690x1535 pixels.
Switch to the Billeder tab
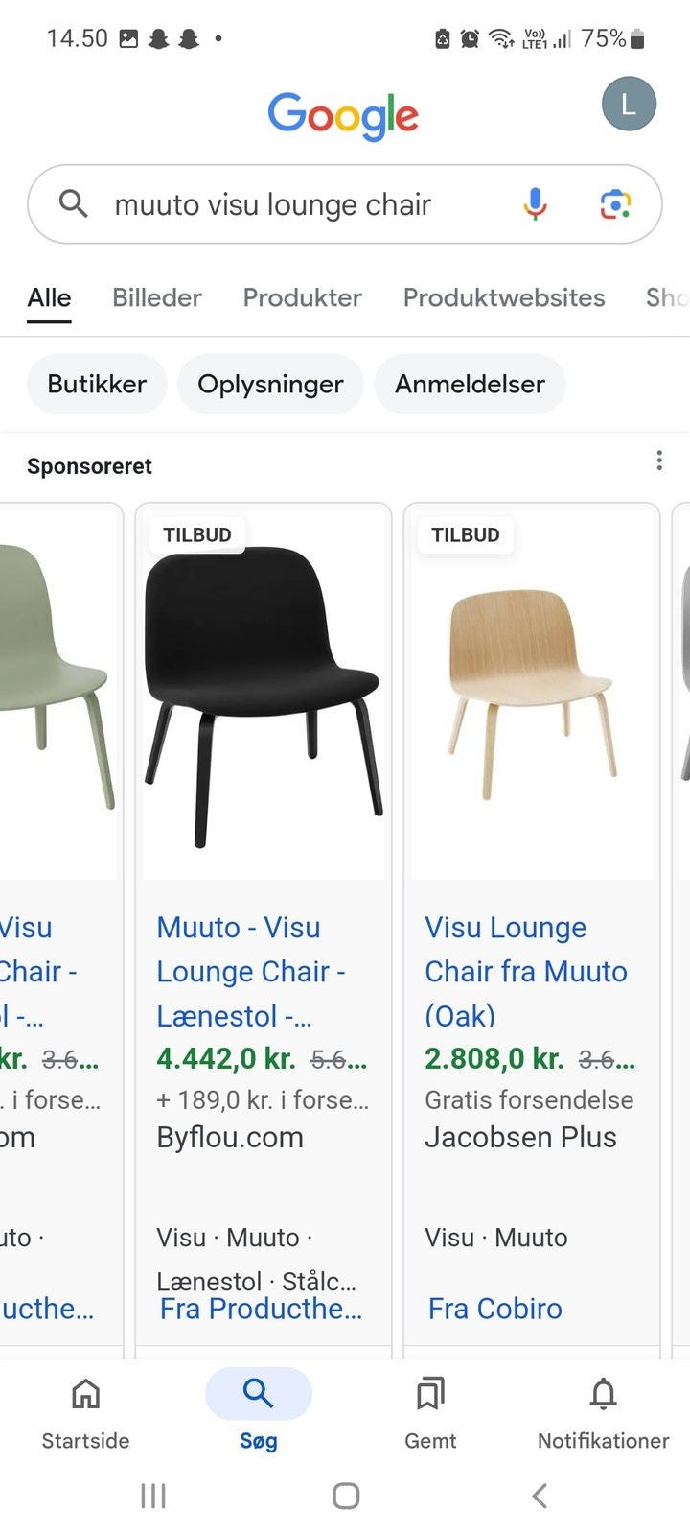(156, 297)
